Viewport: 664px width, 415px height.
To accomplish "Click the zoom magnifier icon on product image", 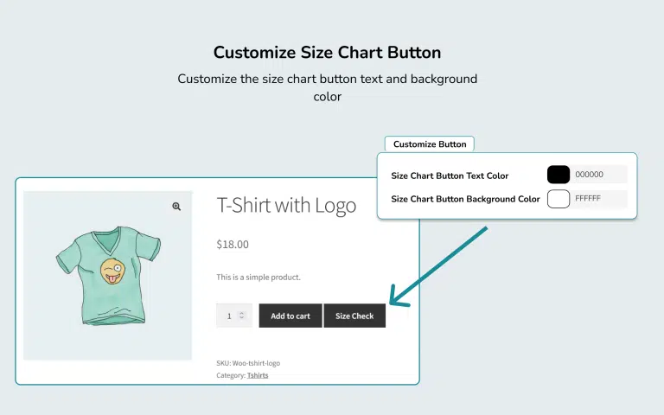I will [176, 207].
